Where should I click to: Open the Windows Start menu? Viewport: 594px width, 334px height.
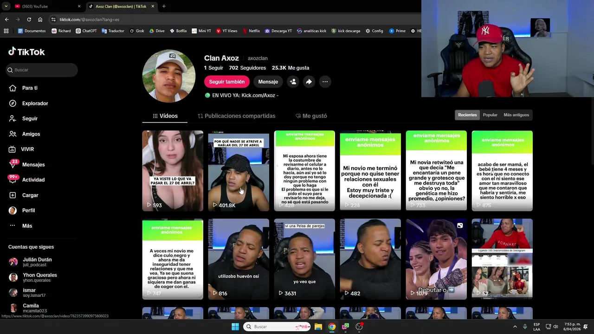[235, 327]
